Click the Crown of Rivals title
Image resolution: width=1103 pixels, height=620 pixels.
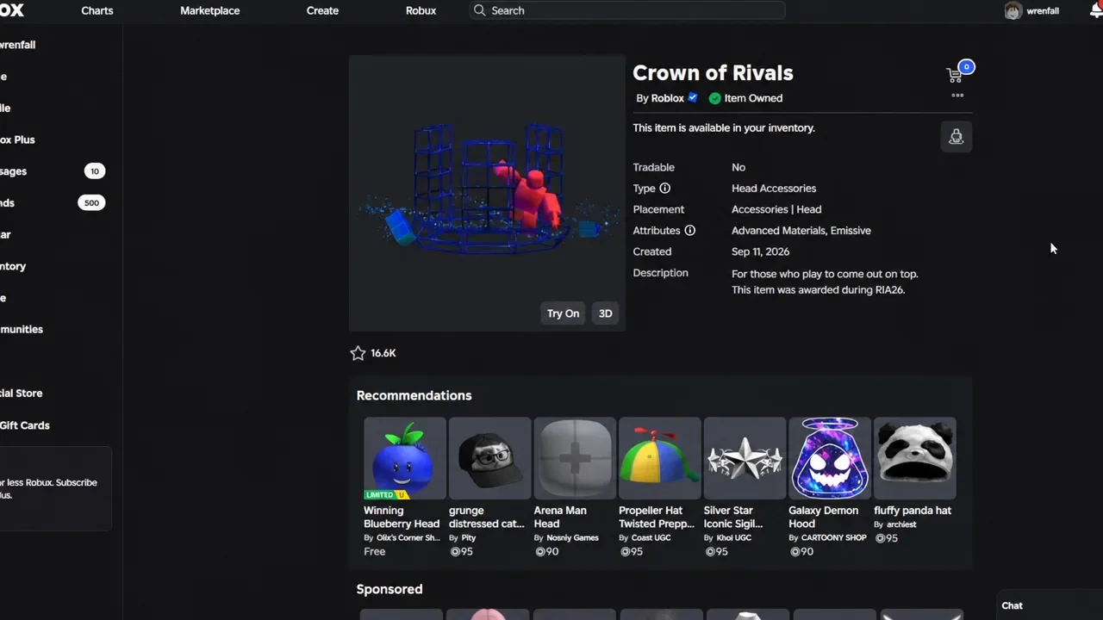pyautogui.click(x=713, y=73)
